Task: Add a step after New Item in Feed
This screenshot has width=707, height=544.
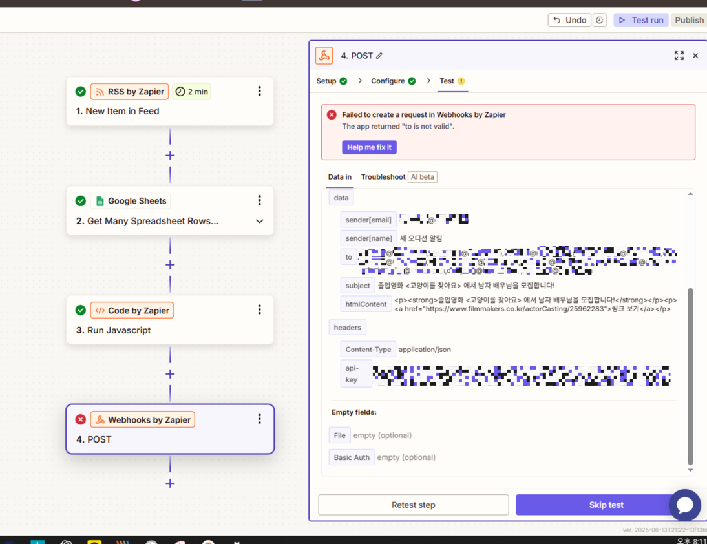Action: [170, 156]
